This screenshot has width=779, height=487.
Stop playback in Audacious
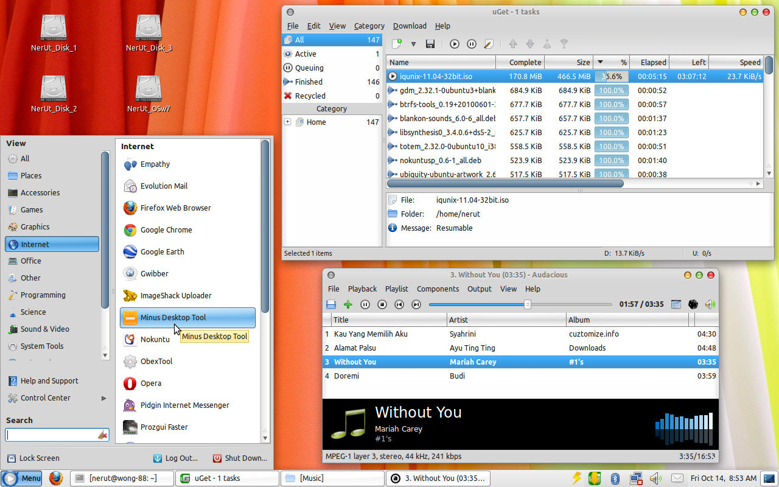click(x=382, y=304)
